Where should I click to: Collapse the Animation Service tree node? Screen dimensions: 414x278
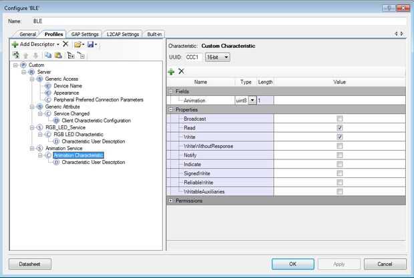pos(31,149)
